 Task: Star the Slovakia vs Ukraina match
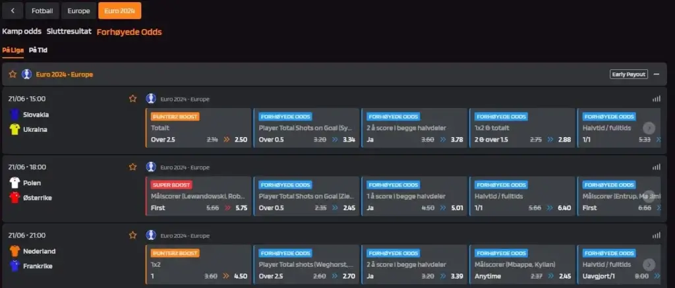tap(132, 99)
